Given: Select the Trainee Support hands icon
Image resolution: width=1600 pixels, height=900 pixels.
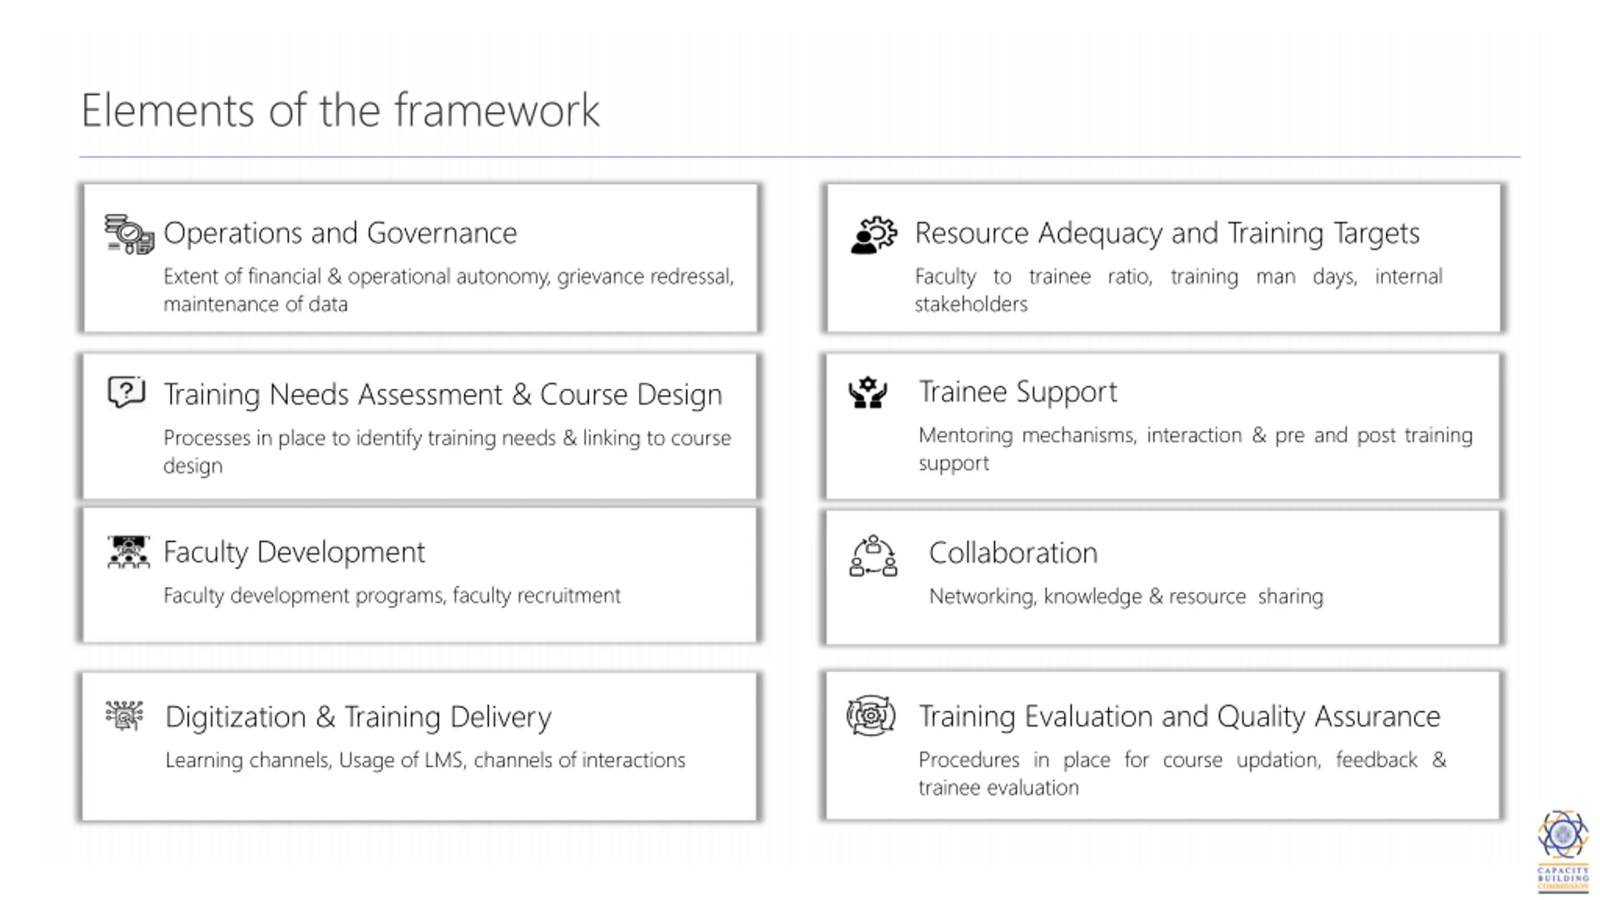Looking at the screenshot, I should coord(867,392).
